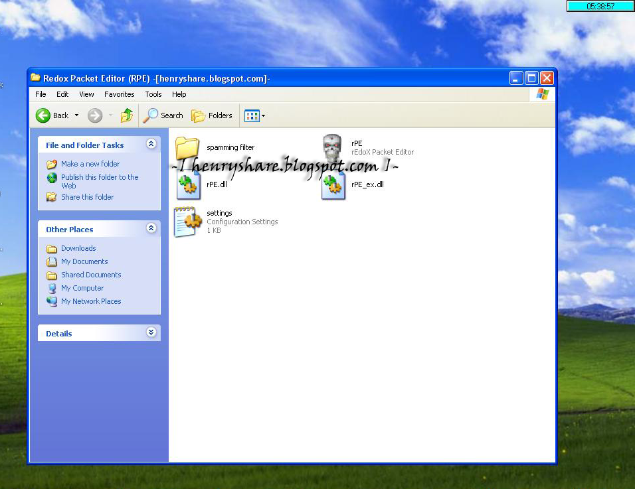Click the Folders button label
Viewport: 635px width, 489px height.
click(x=221, y=115)
